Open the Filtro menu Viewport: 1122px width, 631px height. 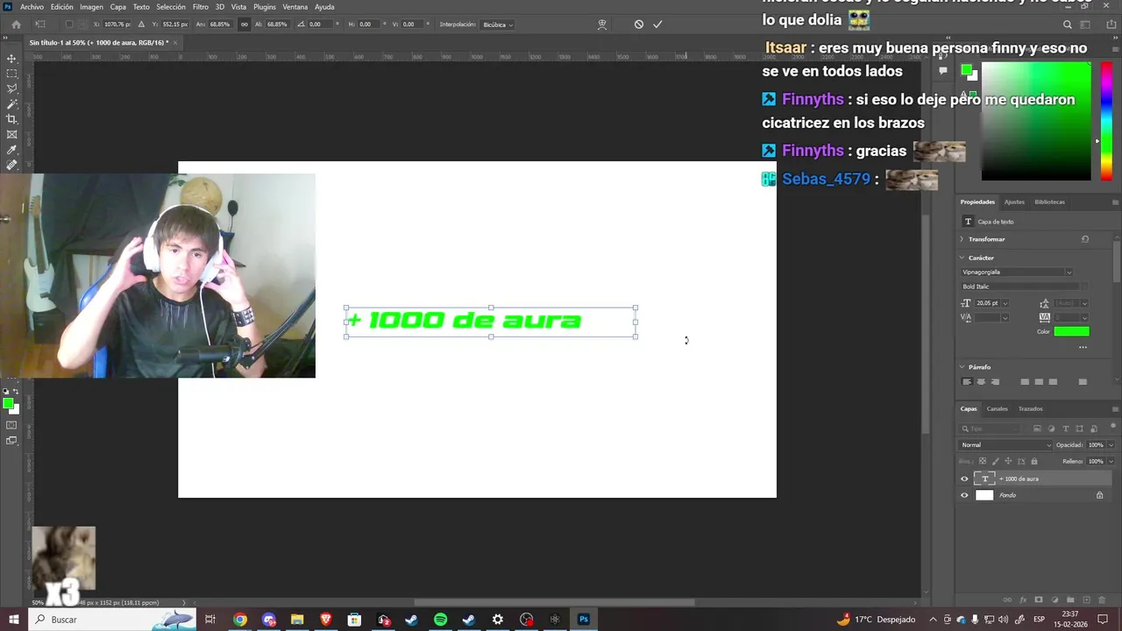click(201, 7)
